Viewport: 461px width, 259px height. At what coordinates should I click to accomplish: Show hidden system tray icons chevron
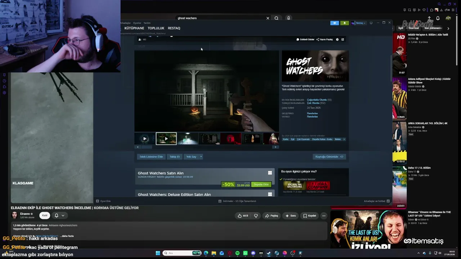pos(418,253)
